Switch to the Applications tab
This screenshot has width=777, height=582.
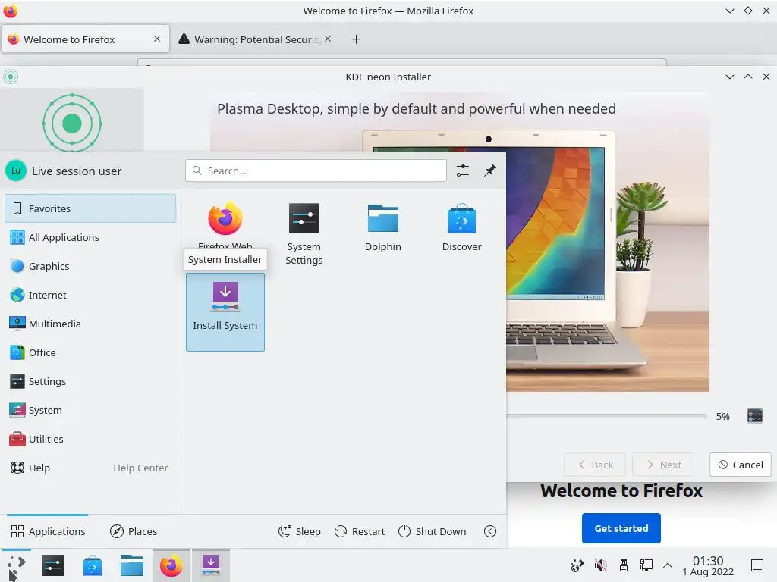point(48,531)
